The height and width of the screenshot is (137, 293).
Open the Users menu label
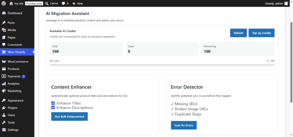tap(11, 115)
